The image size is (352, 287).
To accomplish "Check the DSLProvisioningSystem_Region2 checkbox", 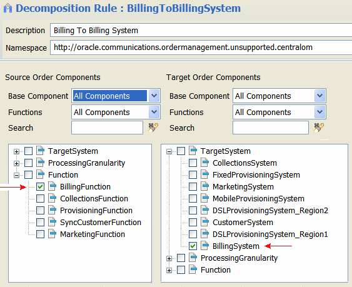I will pos(193,211).
